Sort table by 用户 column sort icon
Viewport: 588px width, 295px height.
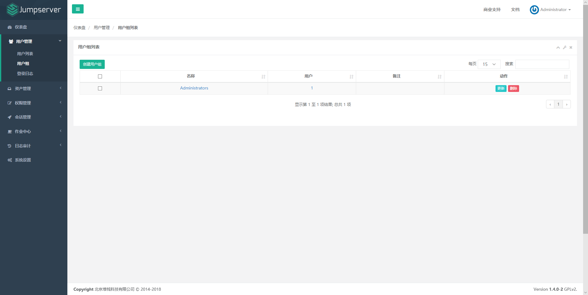click(x=351, y=77)
